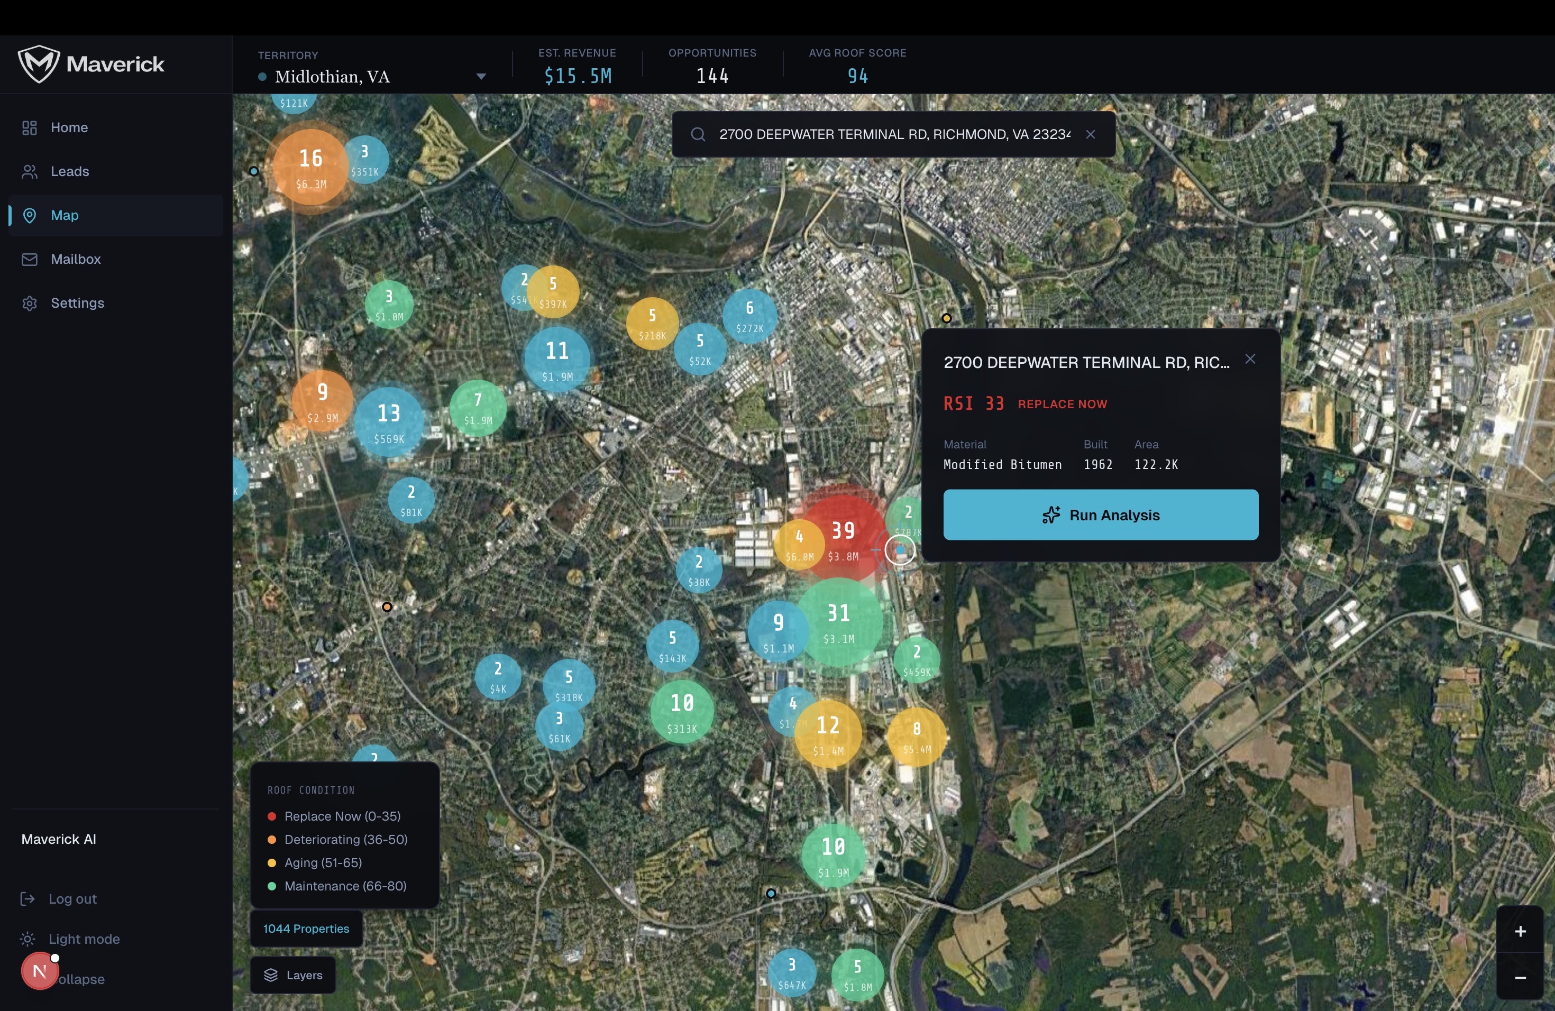Collapse the sidebar

tap(81, 979)
